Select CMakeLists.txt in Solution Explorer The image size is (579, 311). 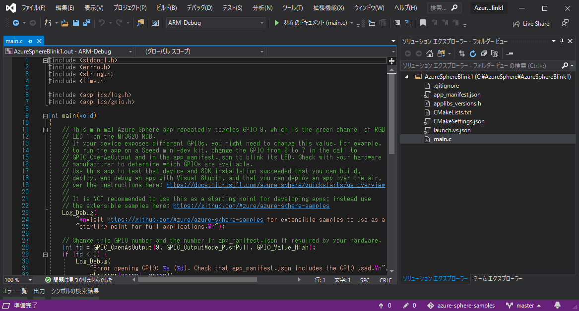pos(452,112)
